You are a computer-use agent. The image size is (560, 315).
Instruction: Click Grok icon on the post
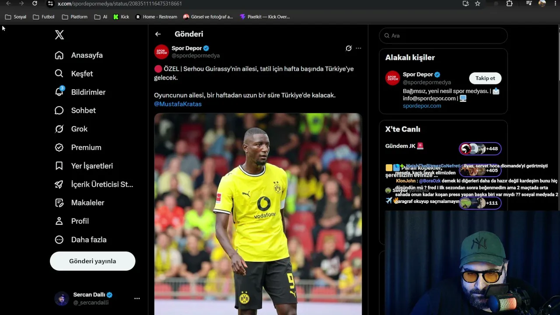click(x=349, y=48)
